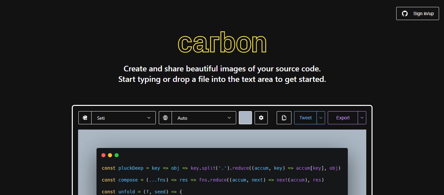Expand the chevron next to Tweet
Viewport: 444px width, 195px height.
click(x=321, y=118)
